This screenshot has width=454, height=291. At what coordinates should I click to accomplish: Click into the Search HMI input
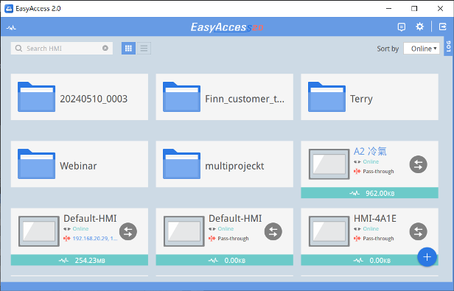[62, 49]
